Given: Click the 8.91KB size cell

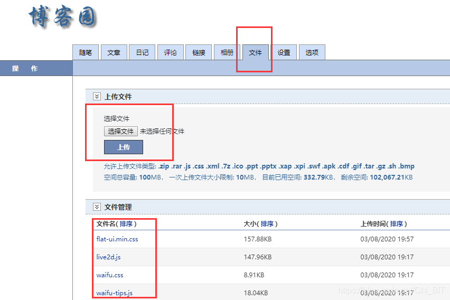Looking at the screenshot, I should 254,275.
